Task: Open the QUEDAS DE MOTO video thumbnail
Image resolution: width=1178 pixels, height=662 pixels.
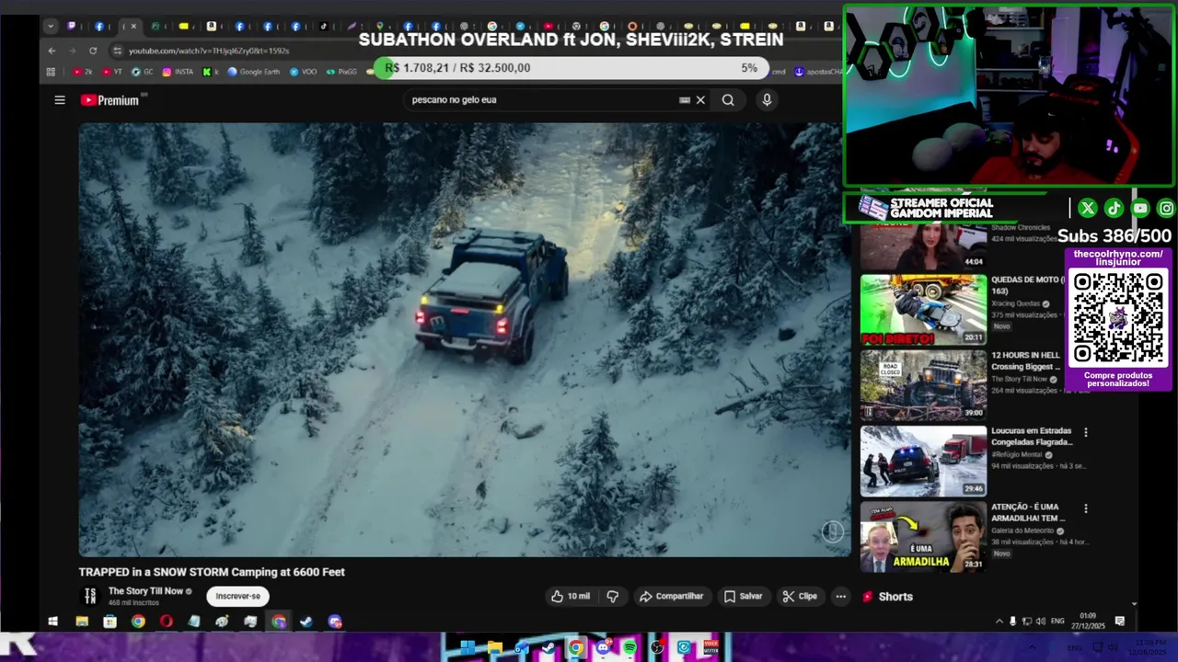Action: [923, 310]
